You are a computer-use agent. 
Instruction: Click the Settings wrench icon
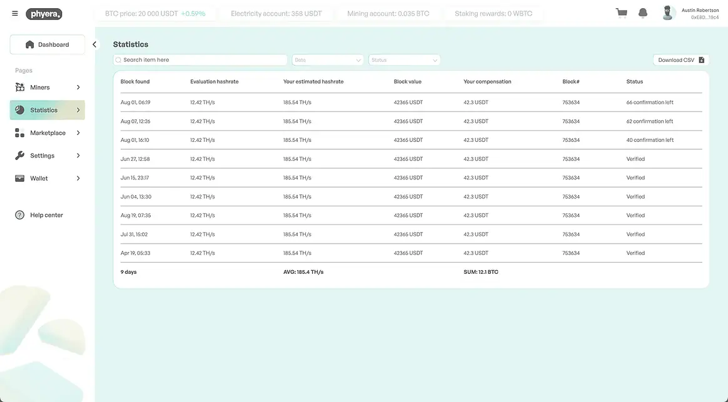[x=19, y=156]
